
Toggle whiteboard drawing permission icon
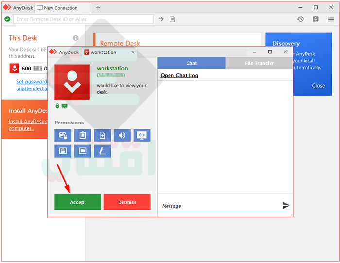102,151
